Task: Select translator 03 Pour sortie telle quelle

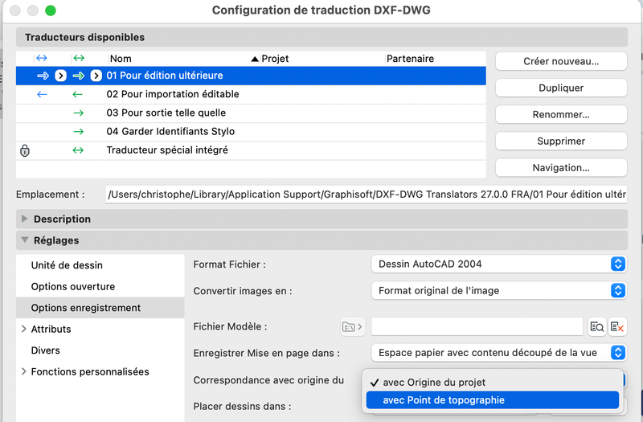Action: coord(251,113)
